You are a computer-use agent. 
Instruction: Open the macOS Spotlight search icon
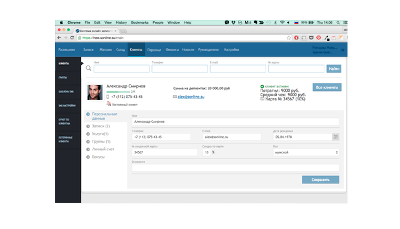coord(338,22)
